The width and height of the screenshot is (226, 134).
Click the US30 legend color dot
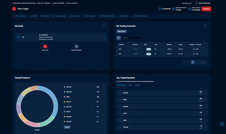[64, 97]
